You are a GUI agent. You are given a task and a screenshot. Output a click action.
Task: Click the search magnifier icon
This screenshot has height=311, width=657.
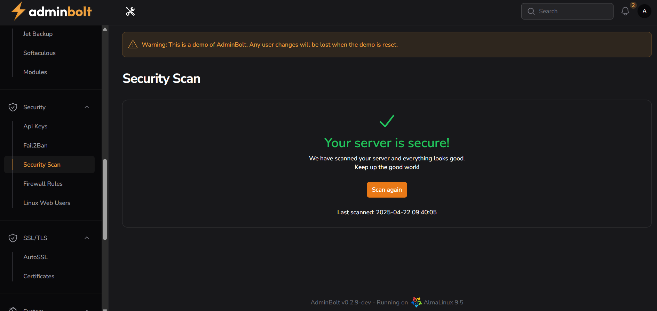pyautogui.click(x=531, y=11)
